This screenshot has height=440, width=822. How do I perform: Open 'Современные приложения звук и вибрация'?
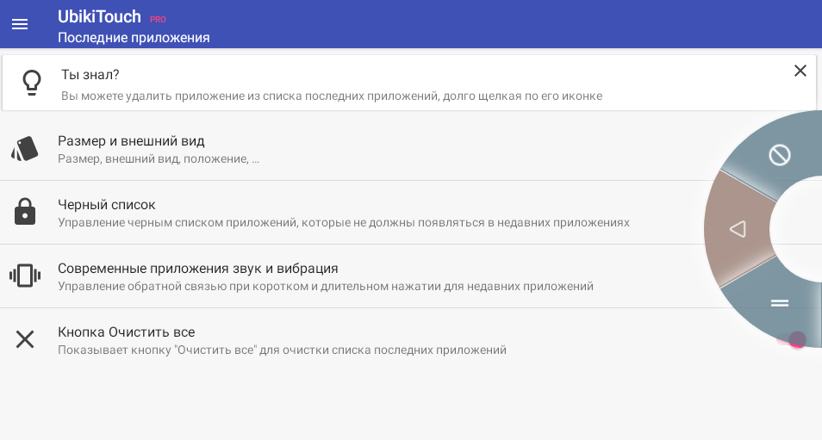tap(411, 276)
